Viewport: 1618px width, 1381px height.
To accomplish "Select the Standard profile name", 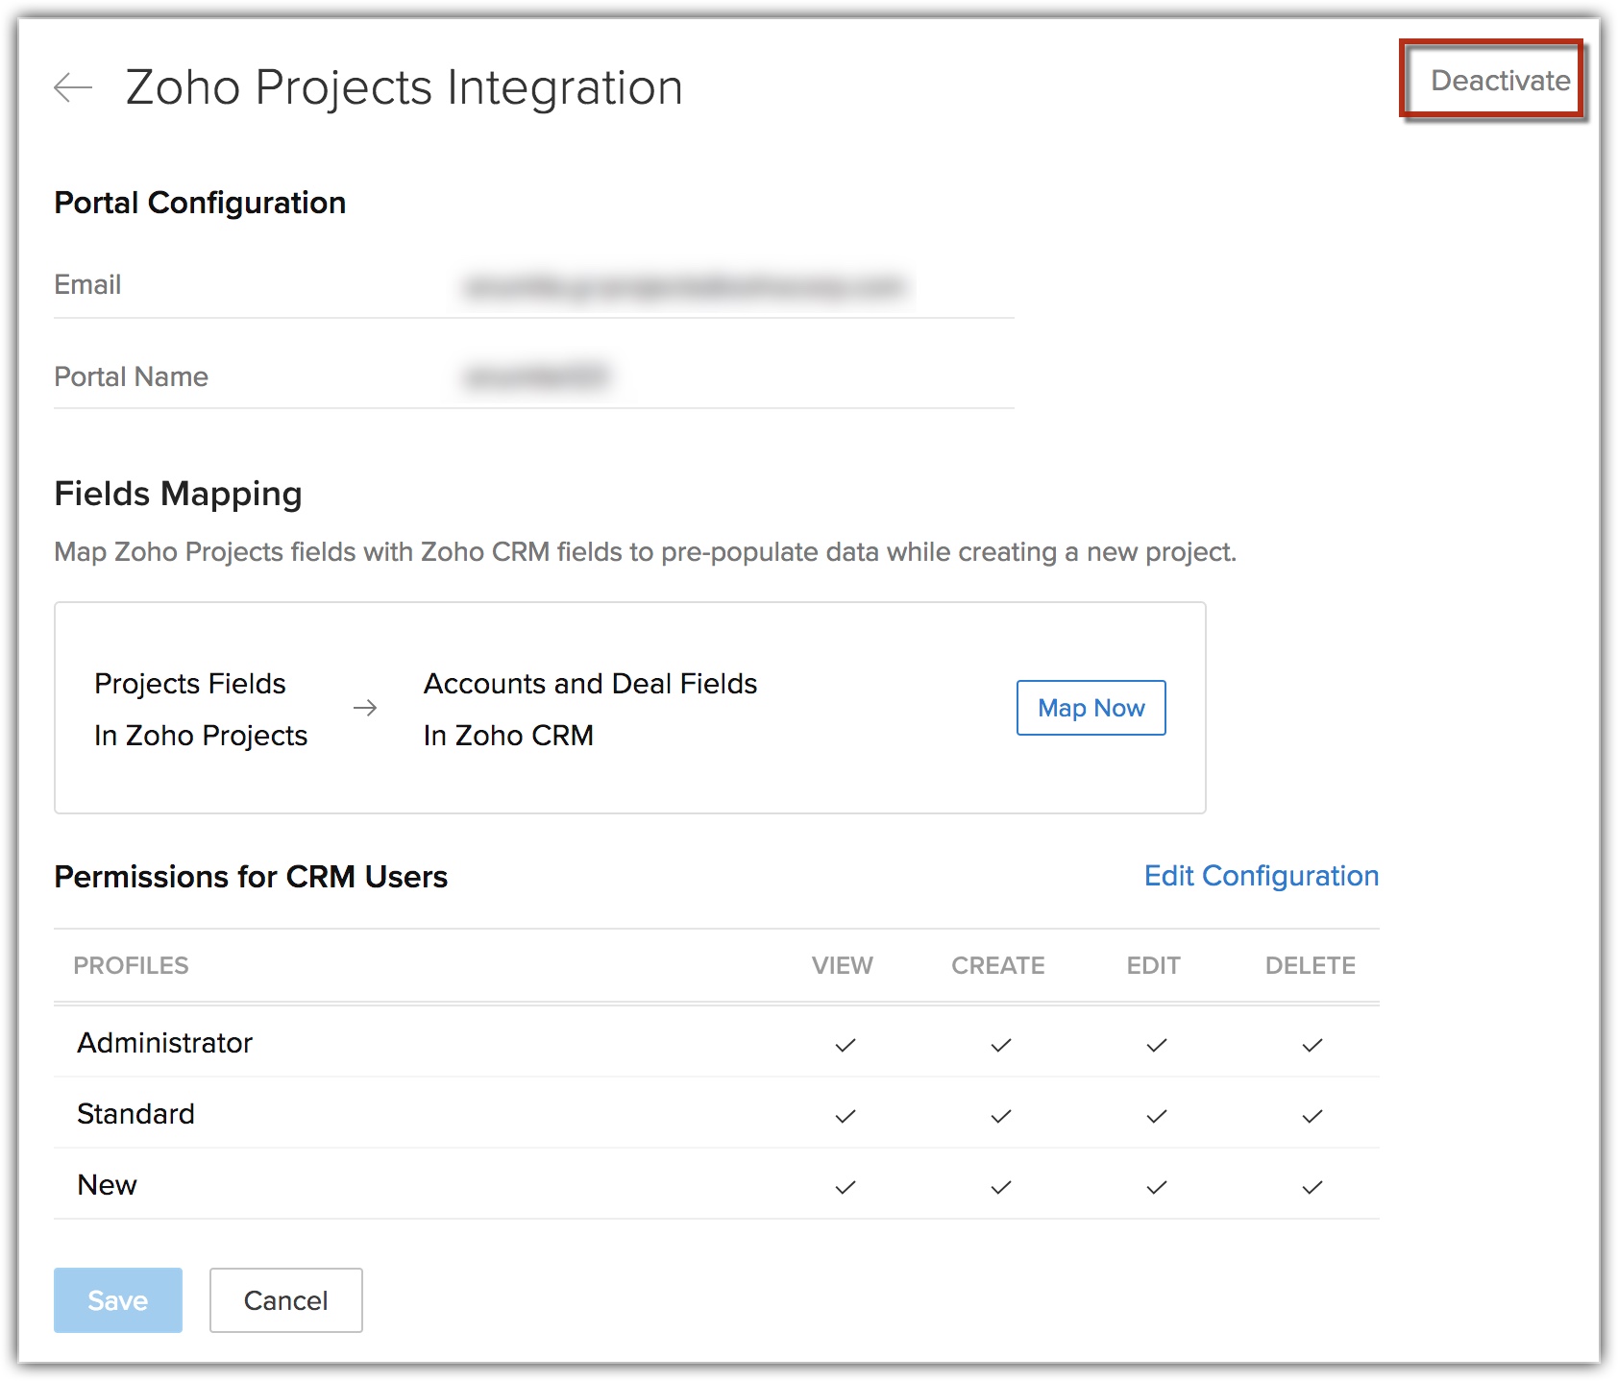I will tap(135, 1114).
